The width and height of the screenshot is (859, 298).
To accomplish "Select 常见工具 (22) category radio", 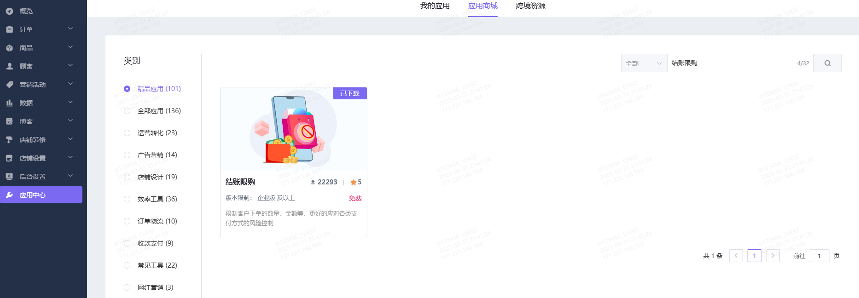I will (x=127, y=265).
